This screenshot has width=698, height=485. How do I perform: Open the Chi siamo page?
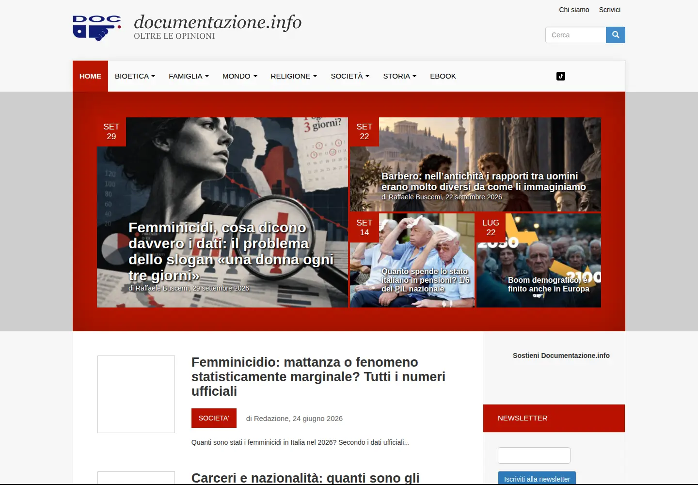tap(574, 10)
